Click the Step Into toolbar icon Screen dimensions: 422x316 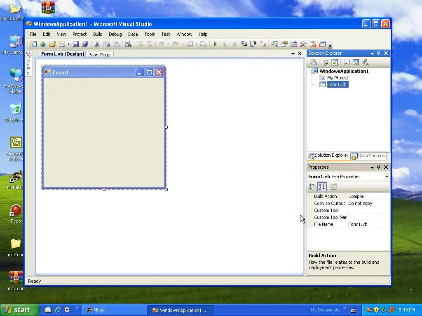point(244,44)
